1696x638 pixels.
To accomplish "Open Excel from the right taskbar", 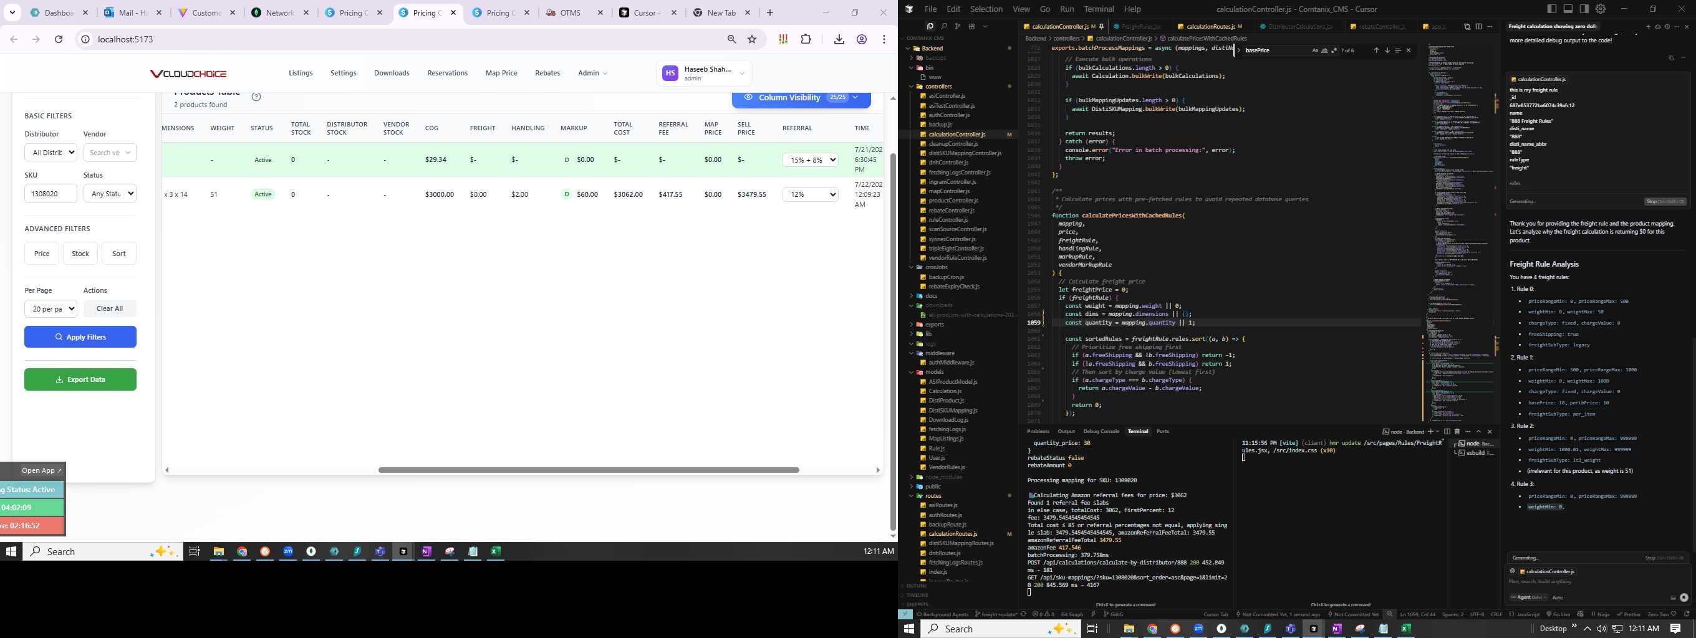I will 1405,629.
